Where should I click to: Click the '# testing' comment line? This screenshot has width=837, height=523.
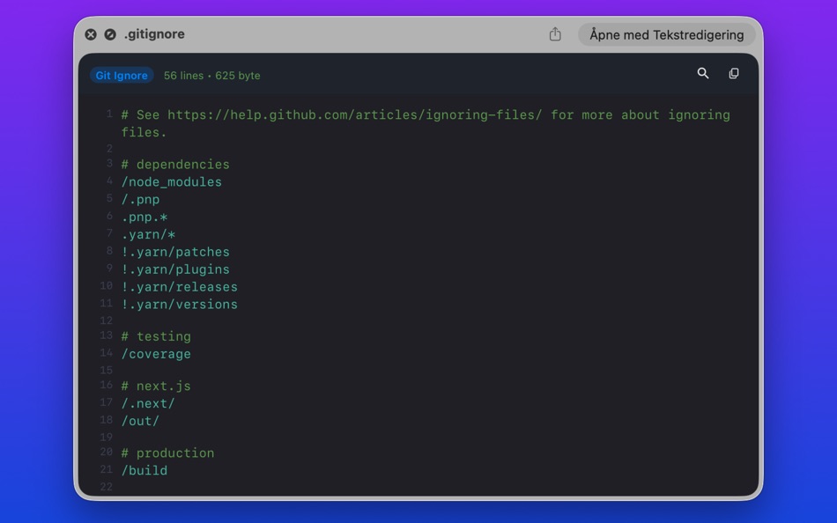156,336
